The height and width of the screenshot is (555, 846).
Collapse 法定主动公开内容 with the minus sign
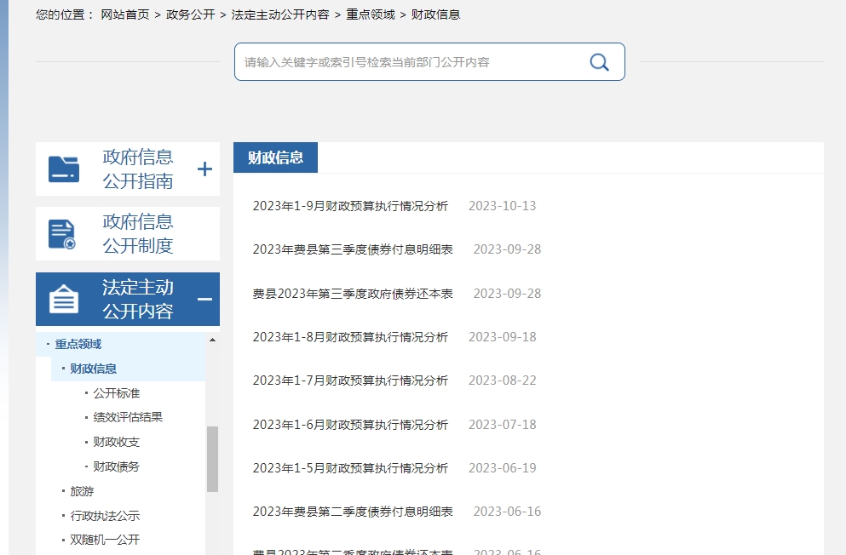click(204, 299)
